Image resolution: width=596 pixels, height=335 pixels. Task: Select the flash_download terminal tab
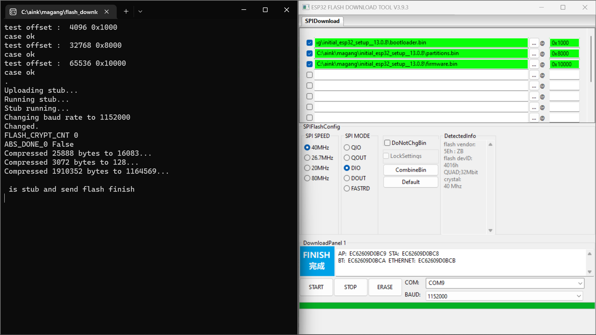click(x=59, y=12)
